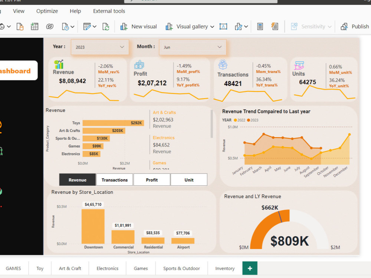This screenshot has height=278, width=371.
Task: Click the Revenue value $8,08,942
Action: click(x=72, y=81)
